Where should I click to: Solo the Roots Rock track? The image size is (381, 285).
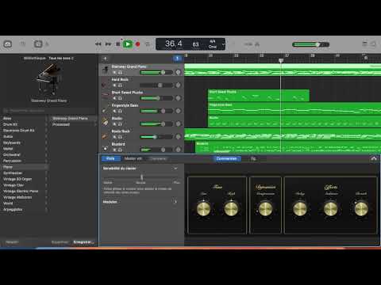coord(120,137)
